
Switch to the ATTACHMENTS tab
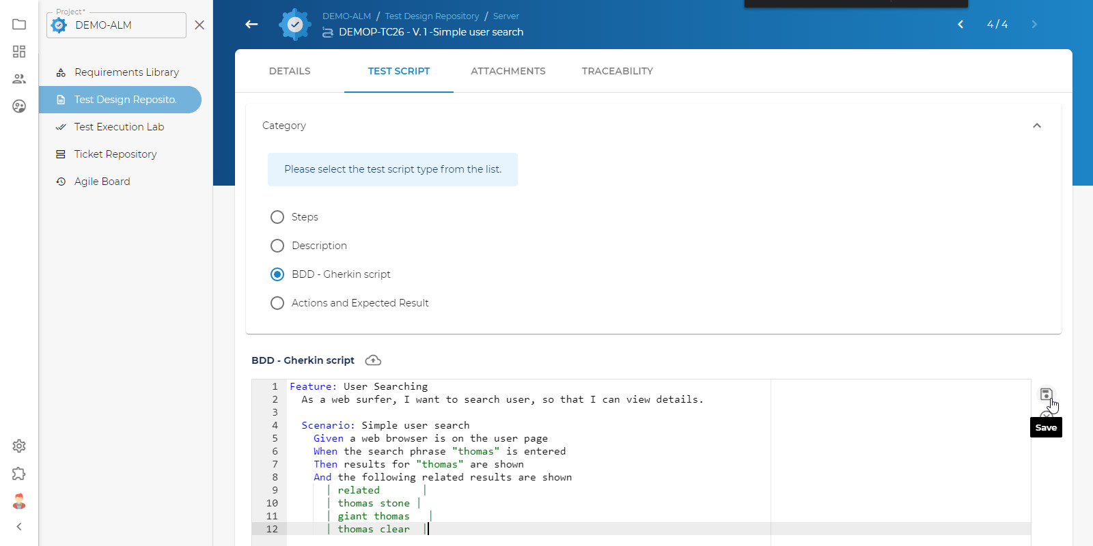[508, 71]
